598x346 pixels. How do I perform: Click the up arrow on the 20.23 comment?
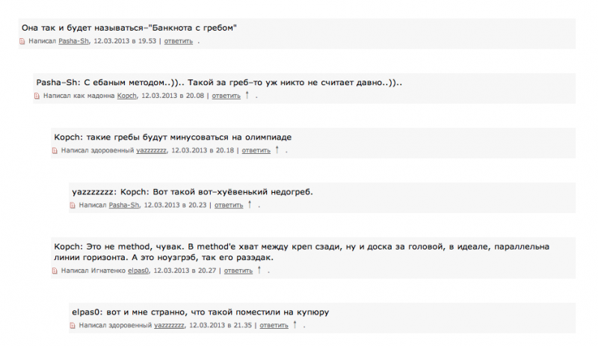250,204
